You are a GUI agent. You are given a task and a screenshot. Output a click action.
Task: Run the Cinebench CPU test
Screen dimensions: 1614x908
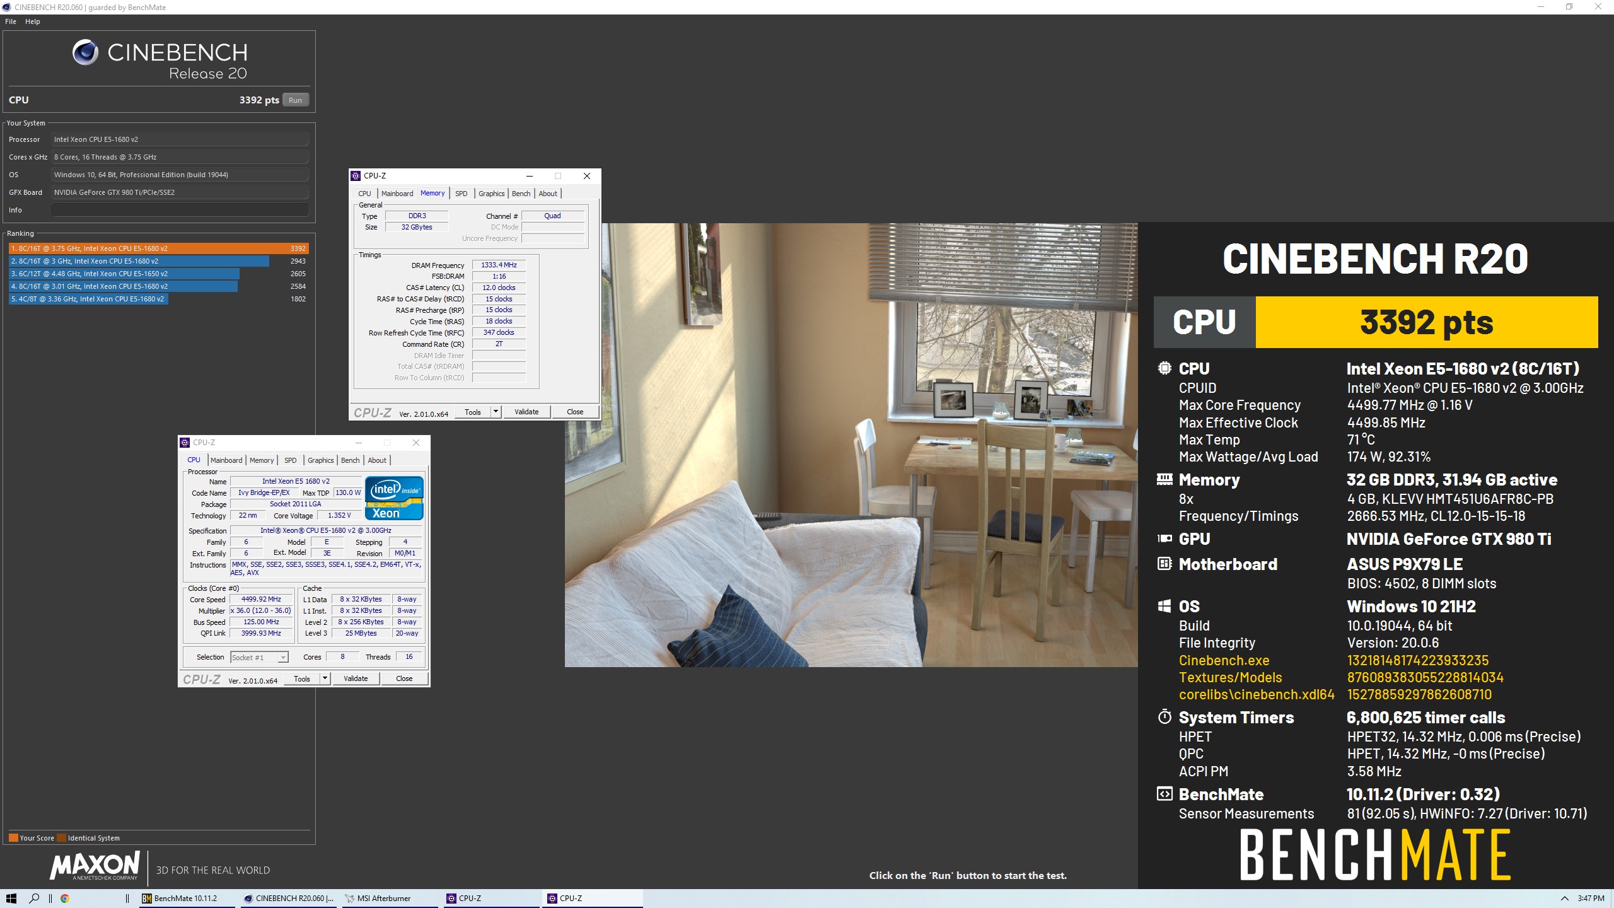tap(295, 100)
